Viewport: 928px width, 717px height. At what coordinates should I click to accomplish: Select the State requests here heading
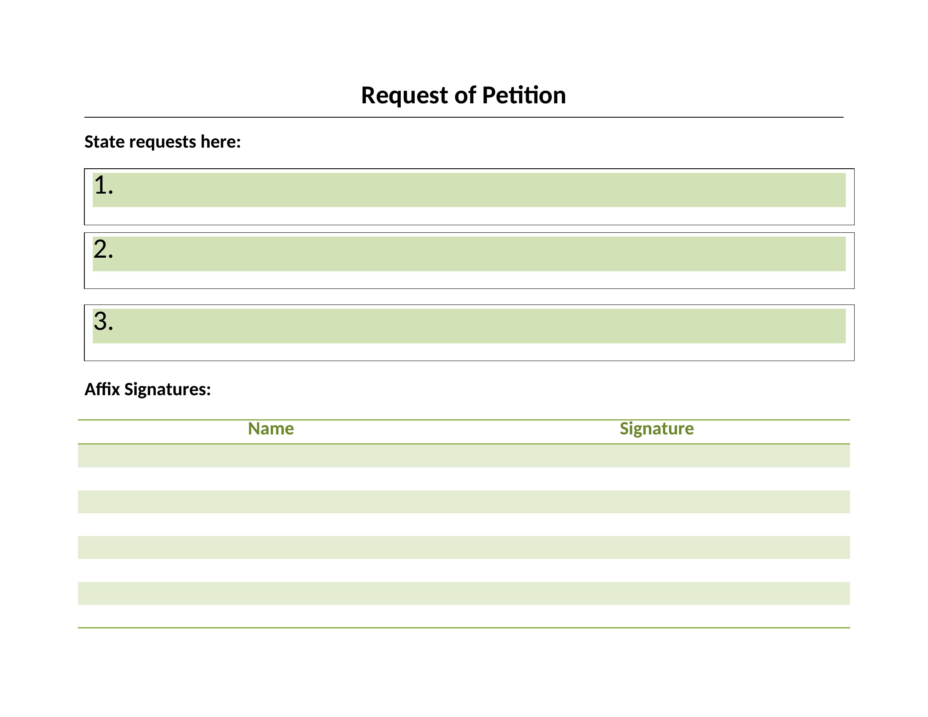(x=163, y=142)
